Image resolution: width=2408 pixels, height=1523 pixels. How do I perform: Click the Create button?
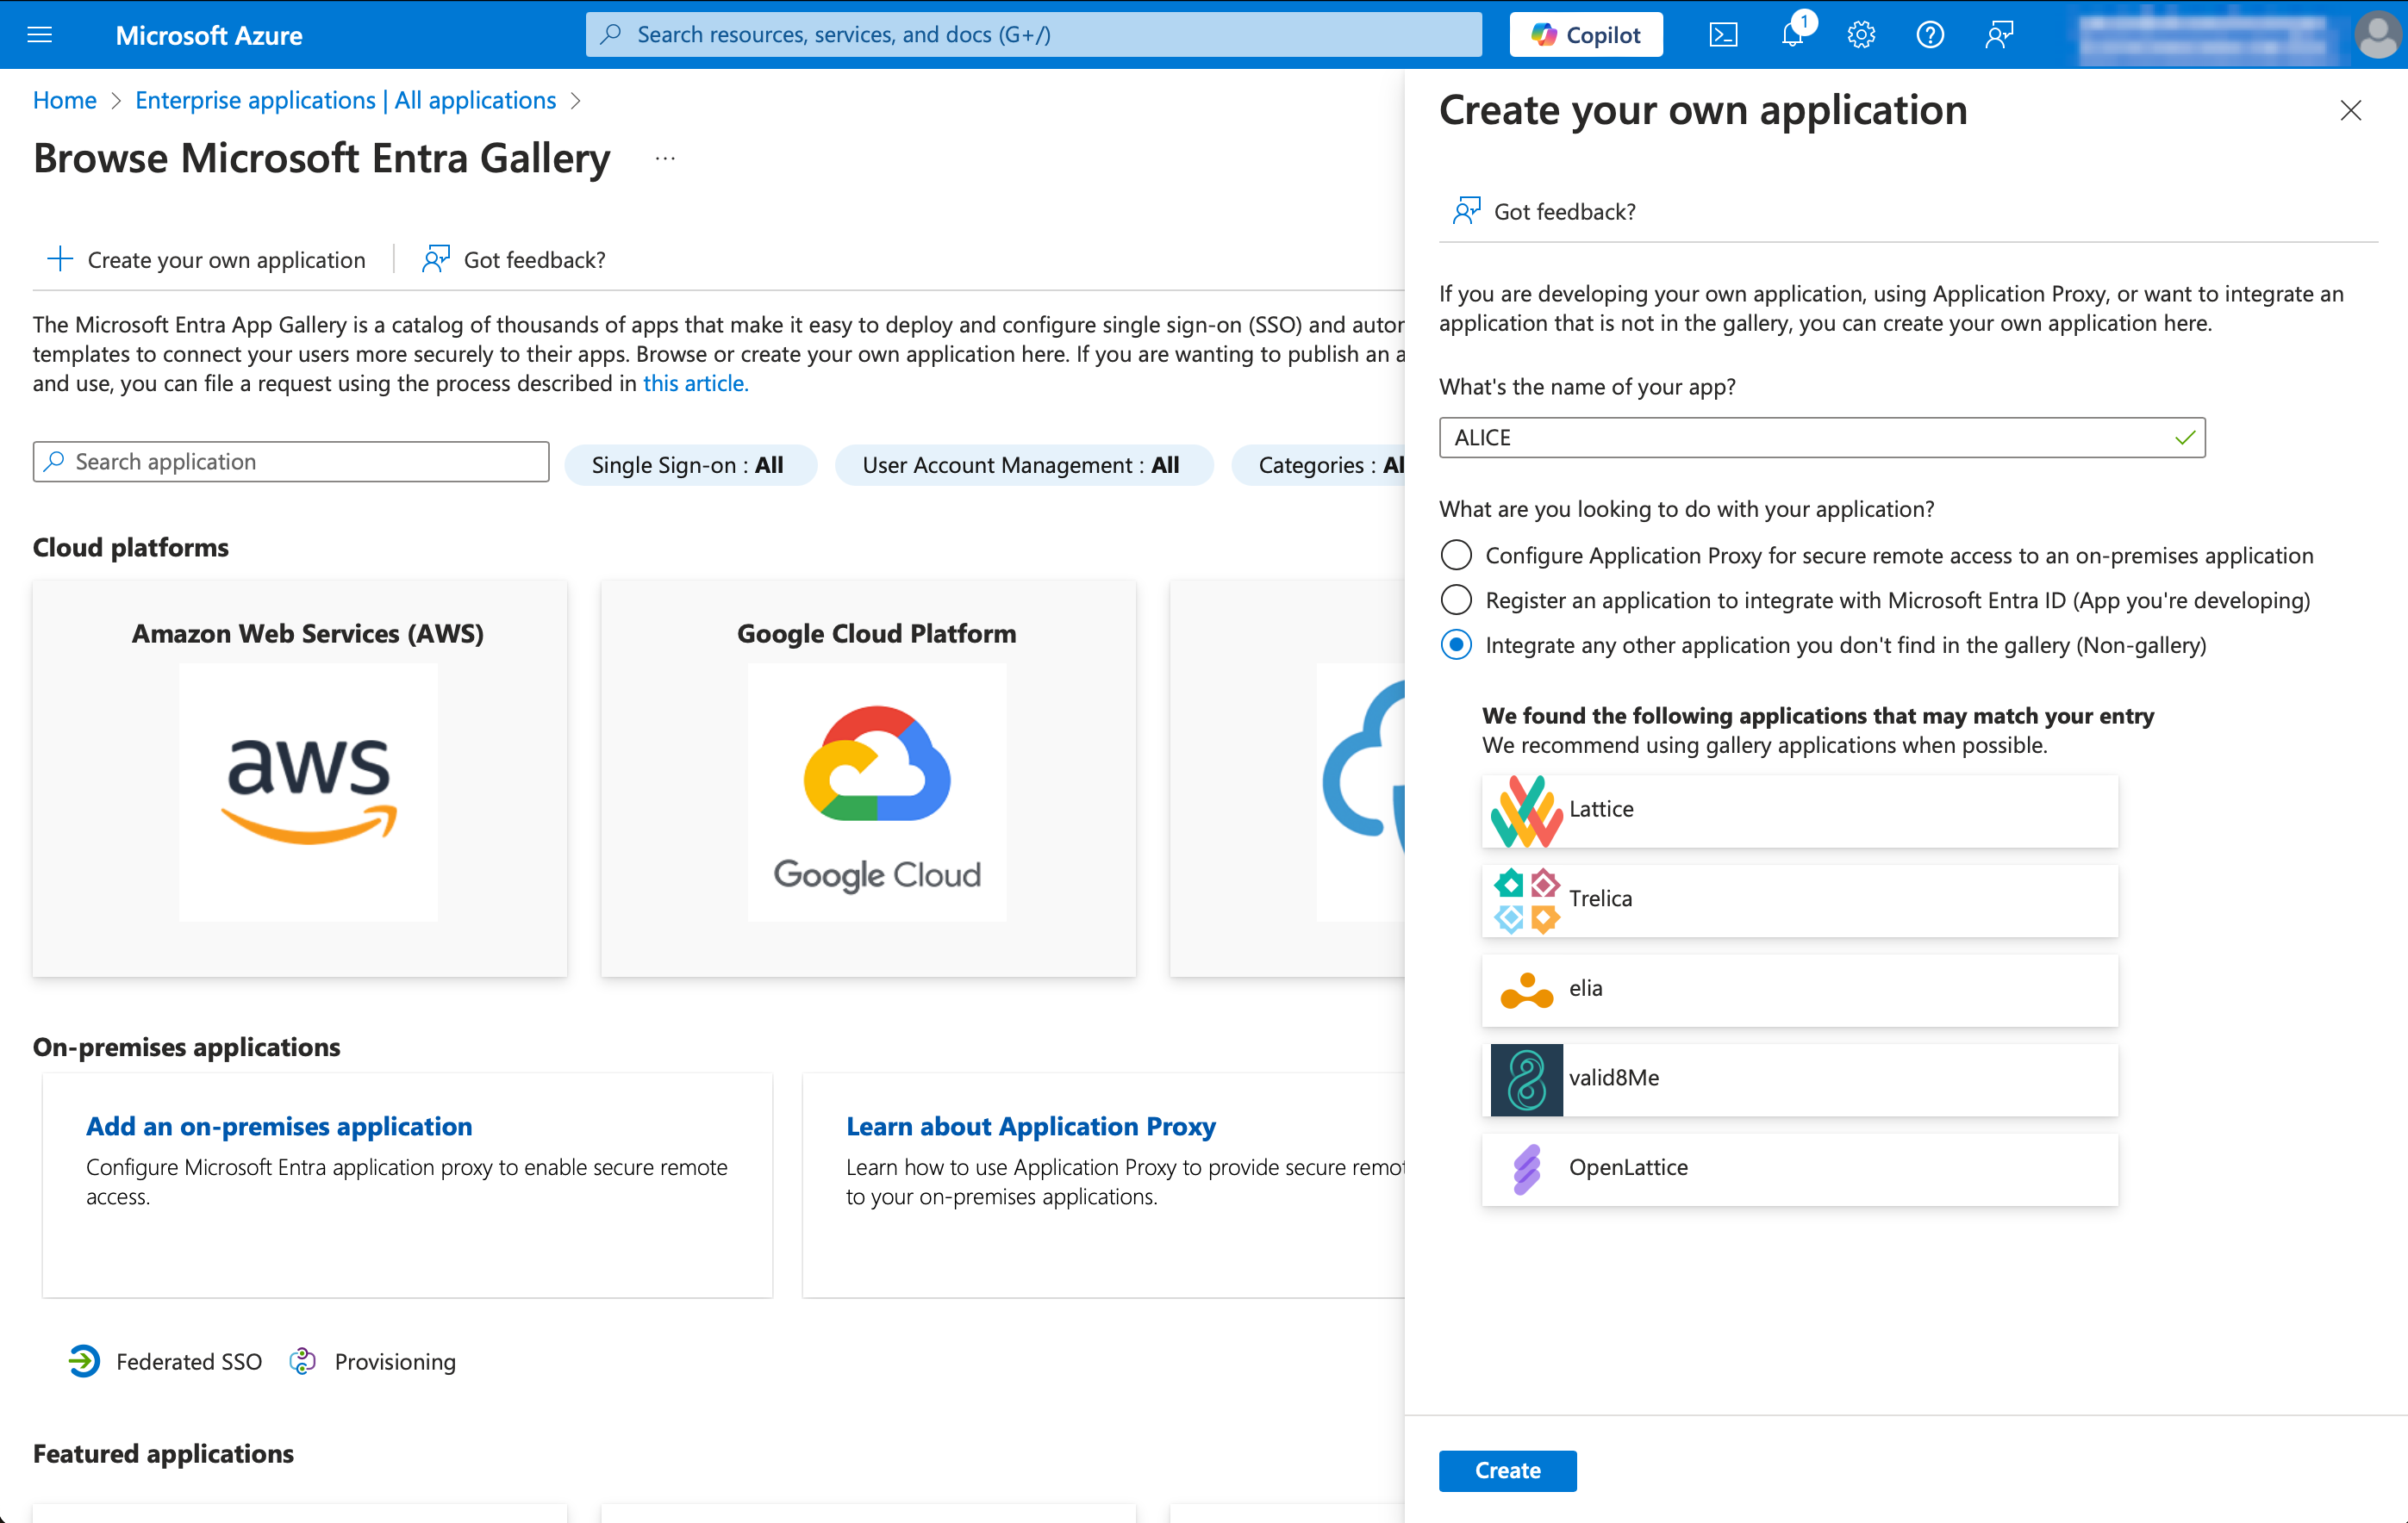[1507, 1470]
